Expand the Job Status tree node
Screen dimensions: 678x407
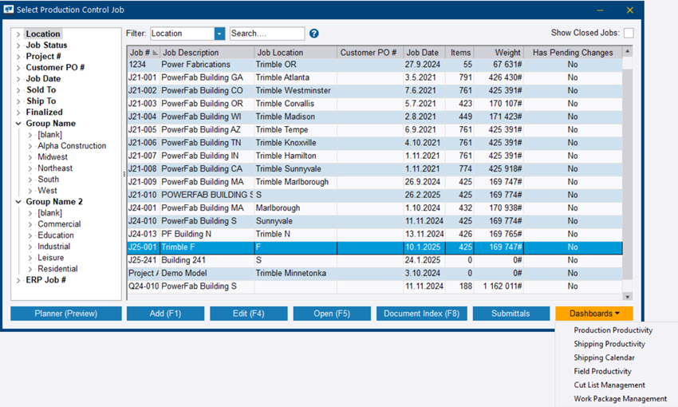tap(18, 45)
